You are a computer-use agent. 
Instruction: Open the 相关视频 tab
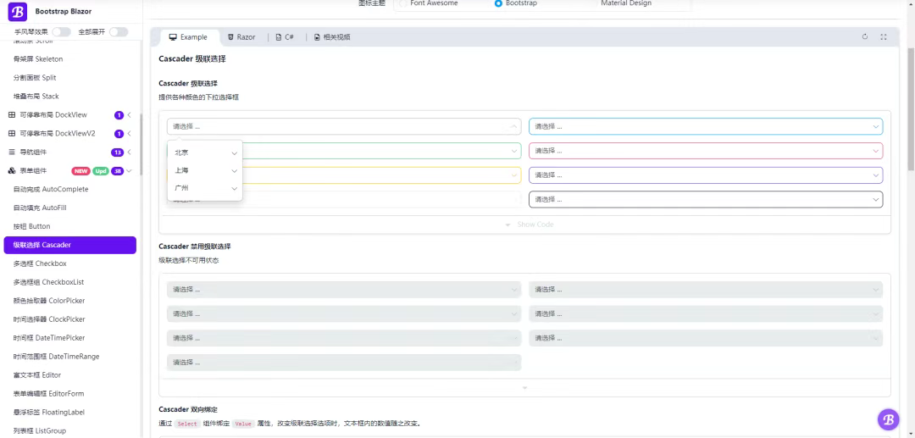(x=332, y=37)
